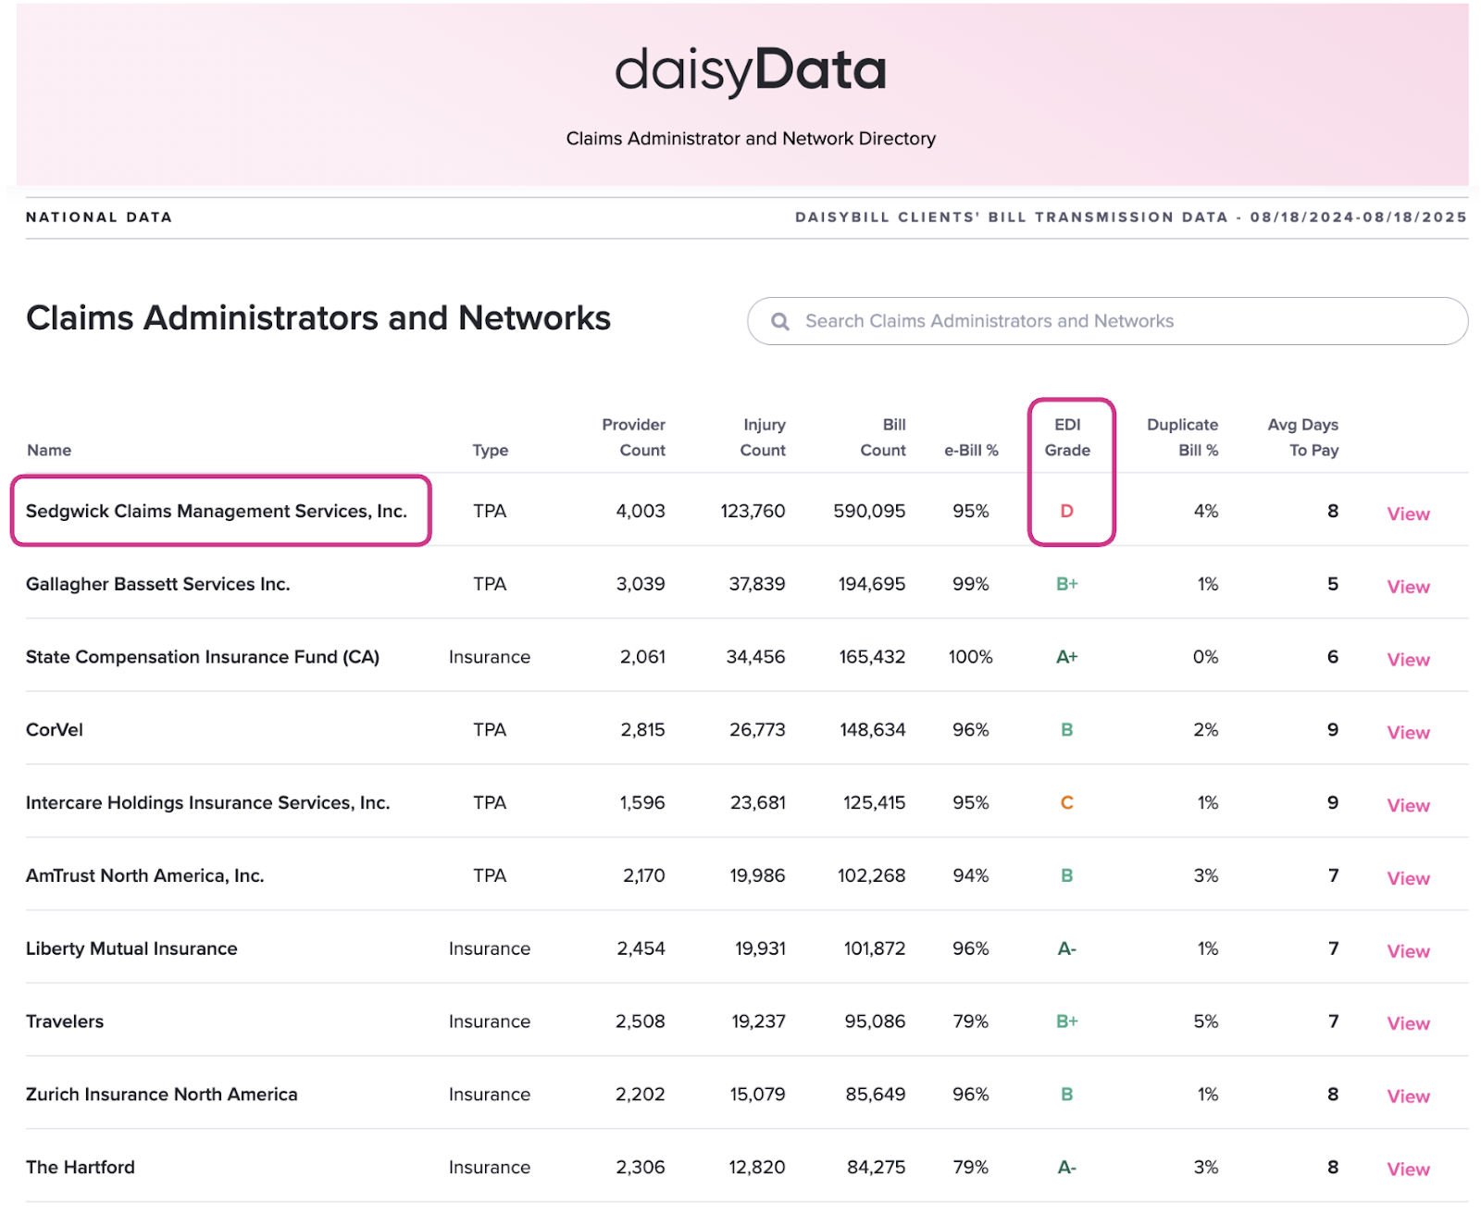Open View link for AmTrust North America
Screen dimensions: 1481x1214
pos(1408,878)
